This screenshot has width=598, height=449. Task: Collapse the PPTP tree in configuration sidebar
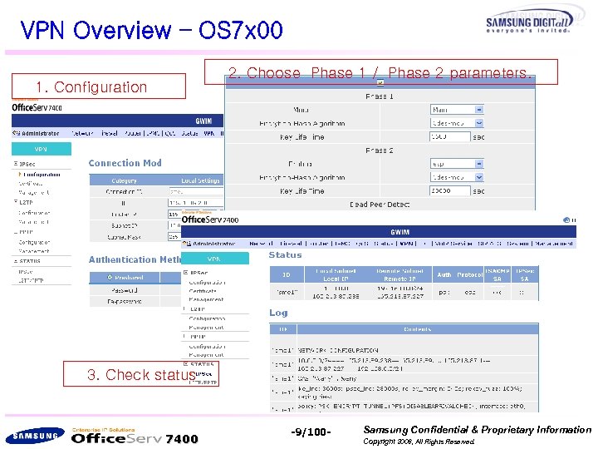point(16,232)
